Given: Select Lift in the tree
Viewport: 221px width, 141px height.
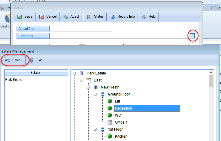Looking at the screenshot, I should pyautogui.click(x=117, y=101).
